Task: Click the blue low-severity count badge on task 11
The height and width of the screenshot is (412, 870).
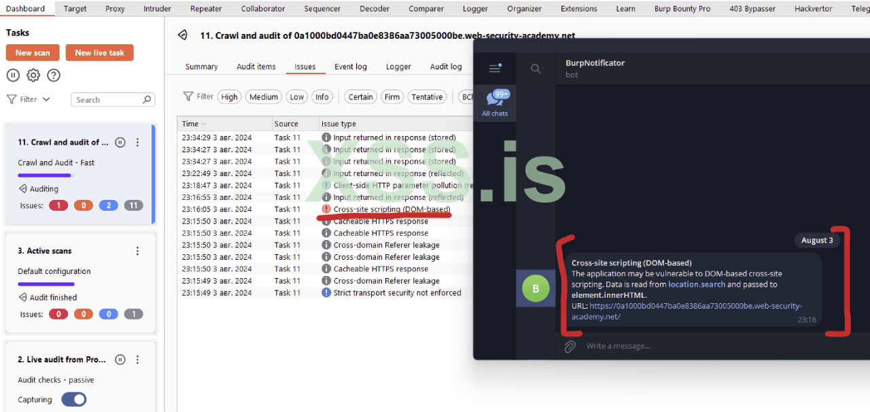Action: coord(109,205)
